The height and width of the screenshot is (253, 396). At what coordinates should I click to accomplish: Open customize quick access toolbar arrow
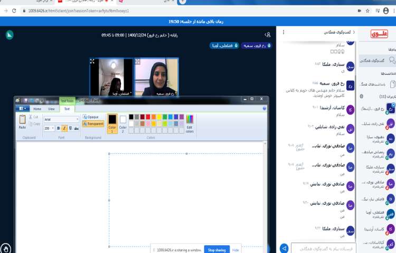point(41,101)
